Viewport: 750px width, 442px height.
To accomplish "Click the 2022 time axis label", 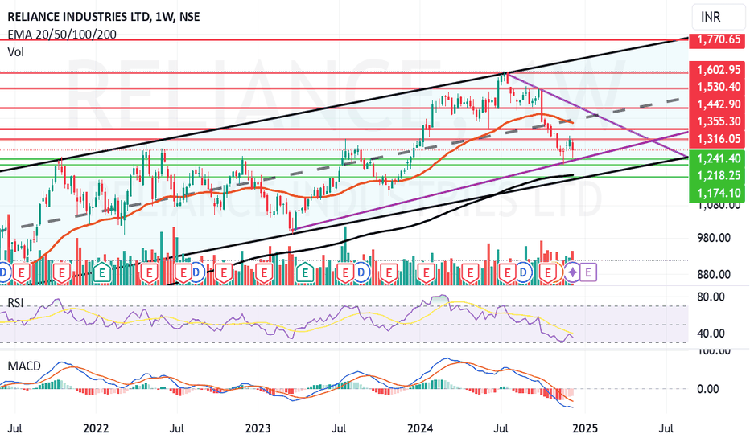I will click(x=96, y=428).
